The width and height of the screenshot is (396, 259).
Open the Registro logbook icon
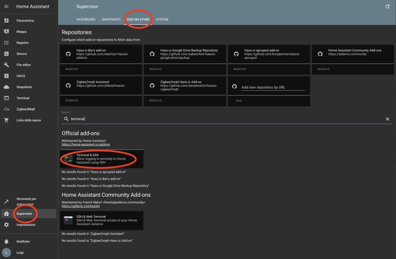[6, 43]
